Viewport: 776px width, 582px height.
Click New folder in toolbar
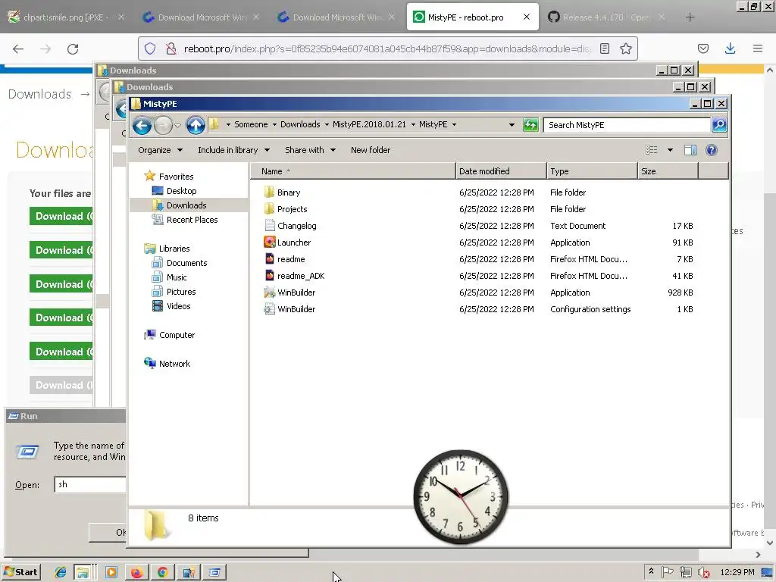pos(370,150)
